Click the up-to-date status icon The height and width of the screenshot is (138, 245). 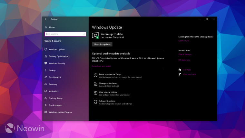coord(95,35)
